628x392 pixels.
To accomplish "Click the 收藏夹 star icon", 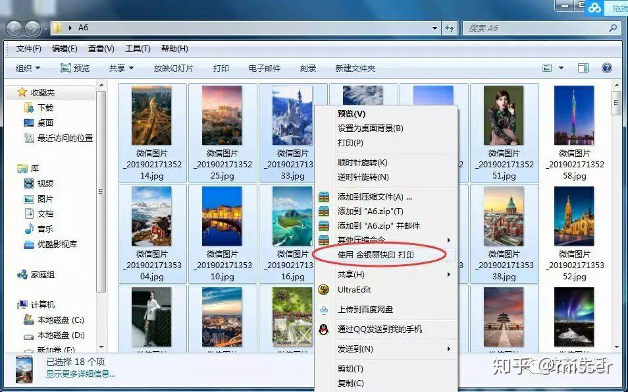I will (22, 93).
